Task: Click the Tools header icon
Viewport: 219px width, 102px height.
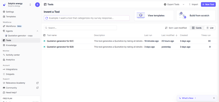Action: (x=45, y=5)
